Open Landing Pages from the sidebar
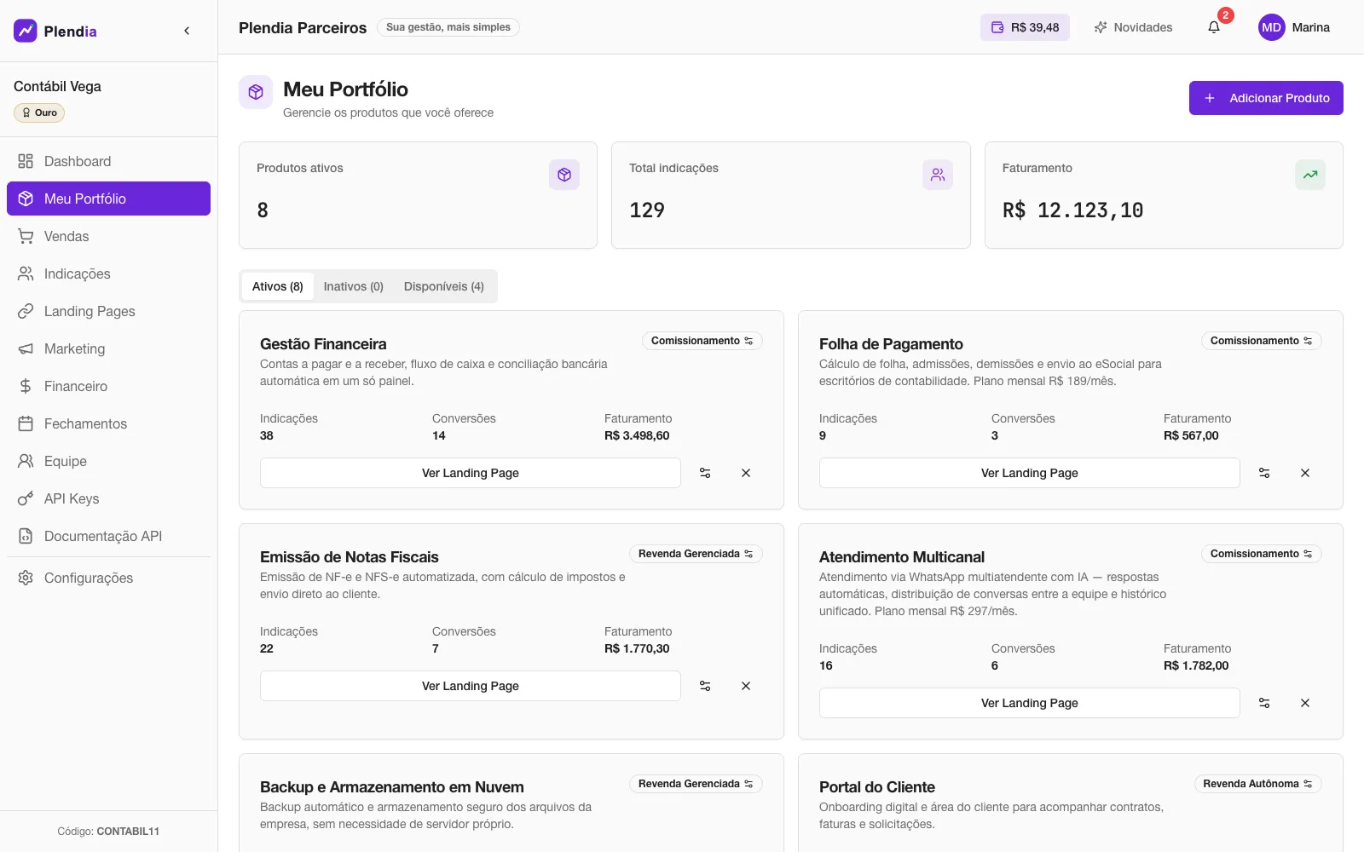The image size is (1364, 852). [x=108, y=311]
